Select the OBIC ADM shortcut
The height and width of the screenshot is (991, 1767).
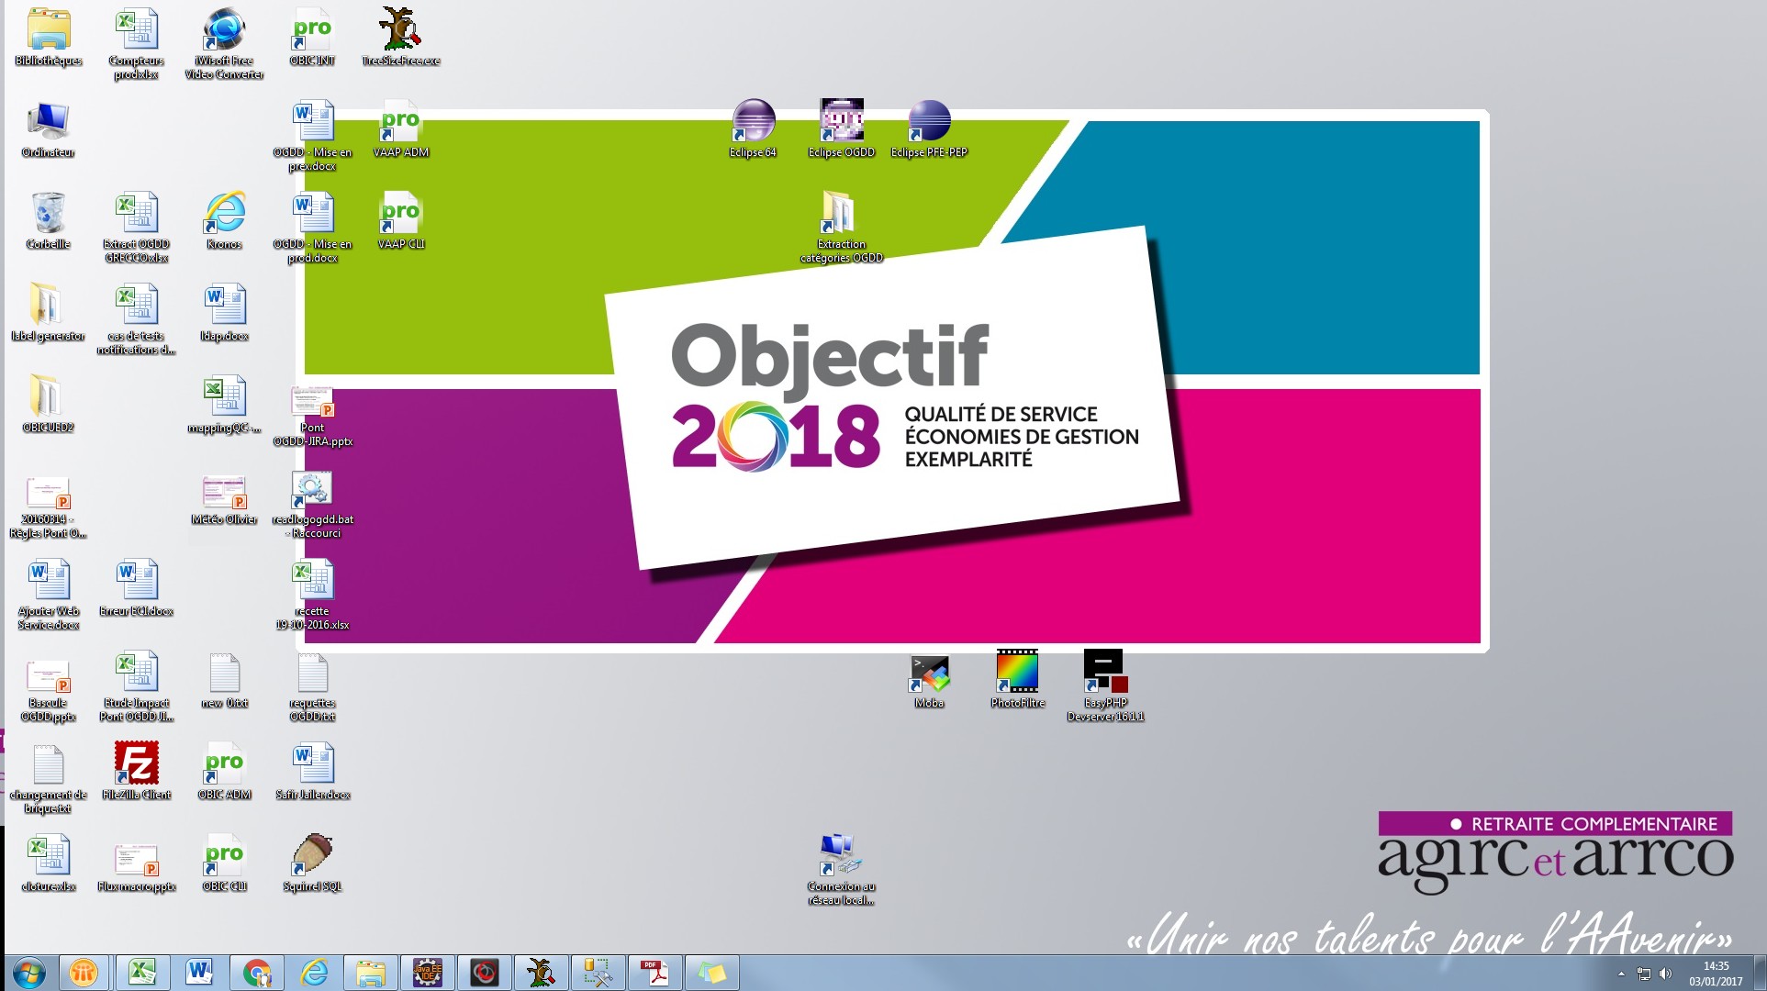pos(224,772)
